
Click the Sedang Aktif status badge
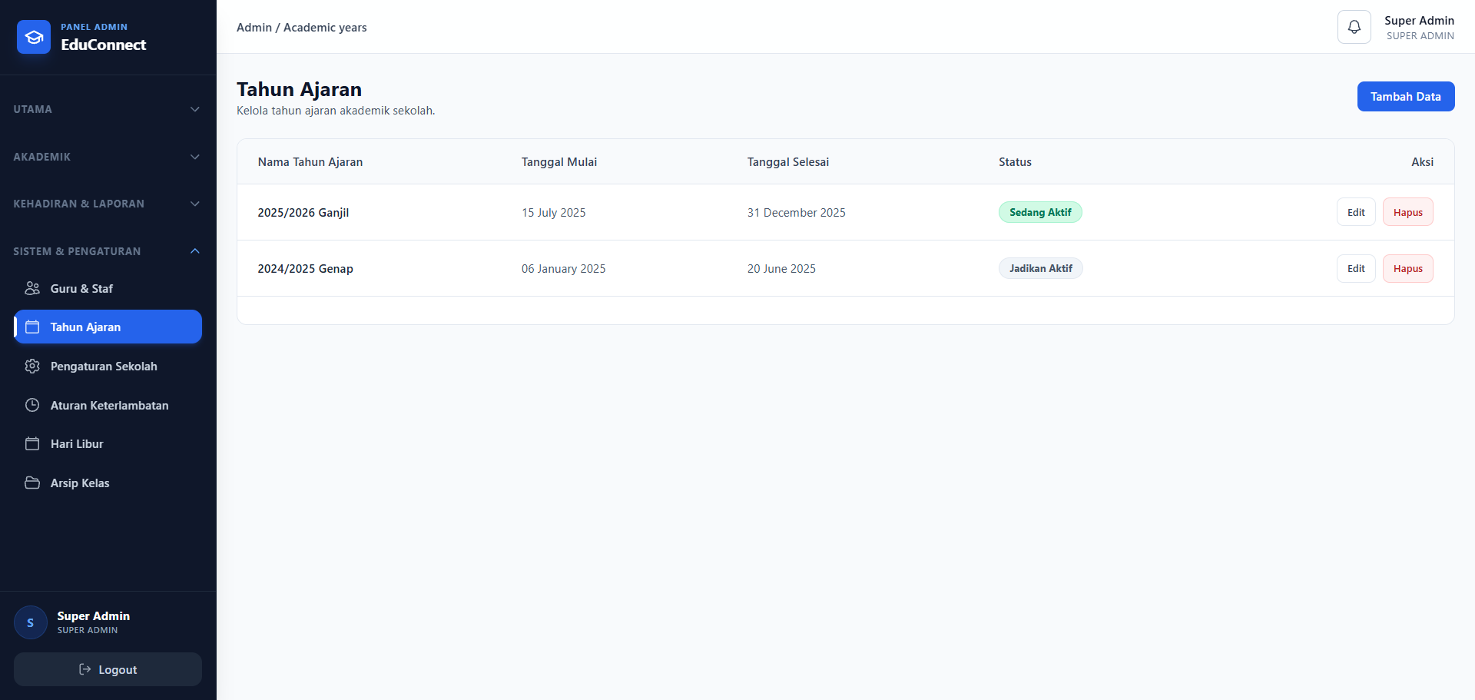(1040, 212)
